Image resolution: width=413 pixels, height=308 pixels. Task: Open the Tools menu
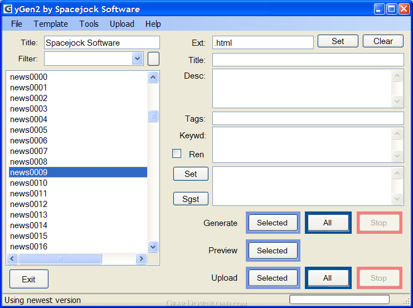[x=89, y=24]
